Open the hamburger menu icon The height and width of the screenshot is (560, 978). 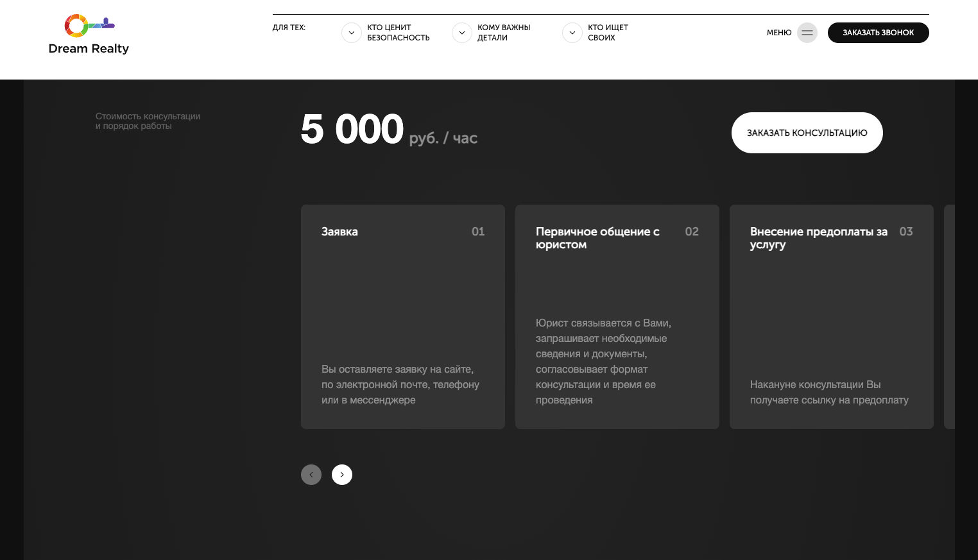click(807, 33)
